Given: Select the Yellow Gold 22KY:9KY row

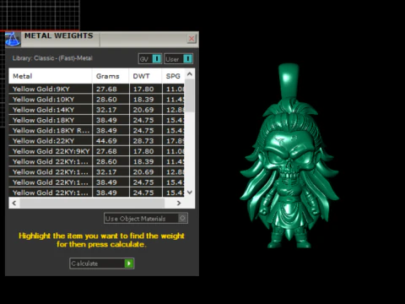Looking at the screenshot, I should pyautogui.click(x=96, y=151).
